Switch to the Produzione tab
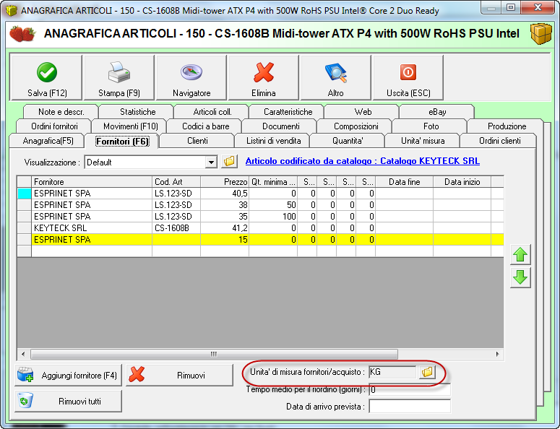The height and width of the screenshot is (429, 560). coord(507,126)
